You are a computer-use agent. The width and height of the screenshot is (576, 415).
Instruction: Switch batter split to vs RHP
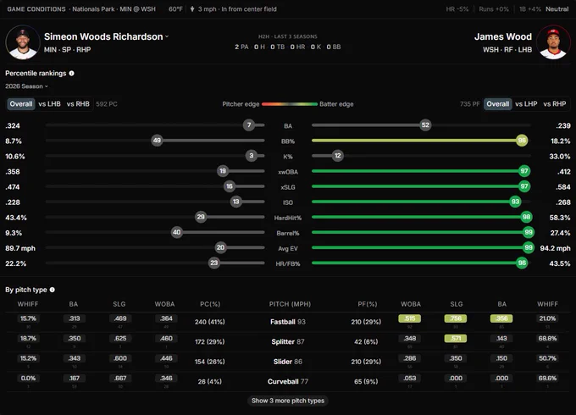[x=555, y=104]
